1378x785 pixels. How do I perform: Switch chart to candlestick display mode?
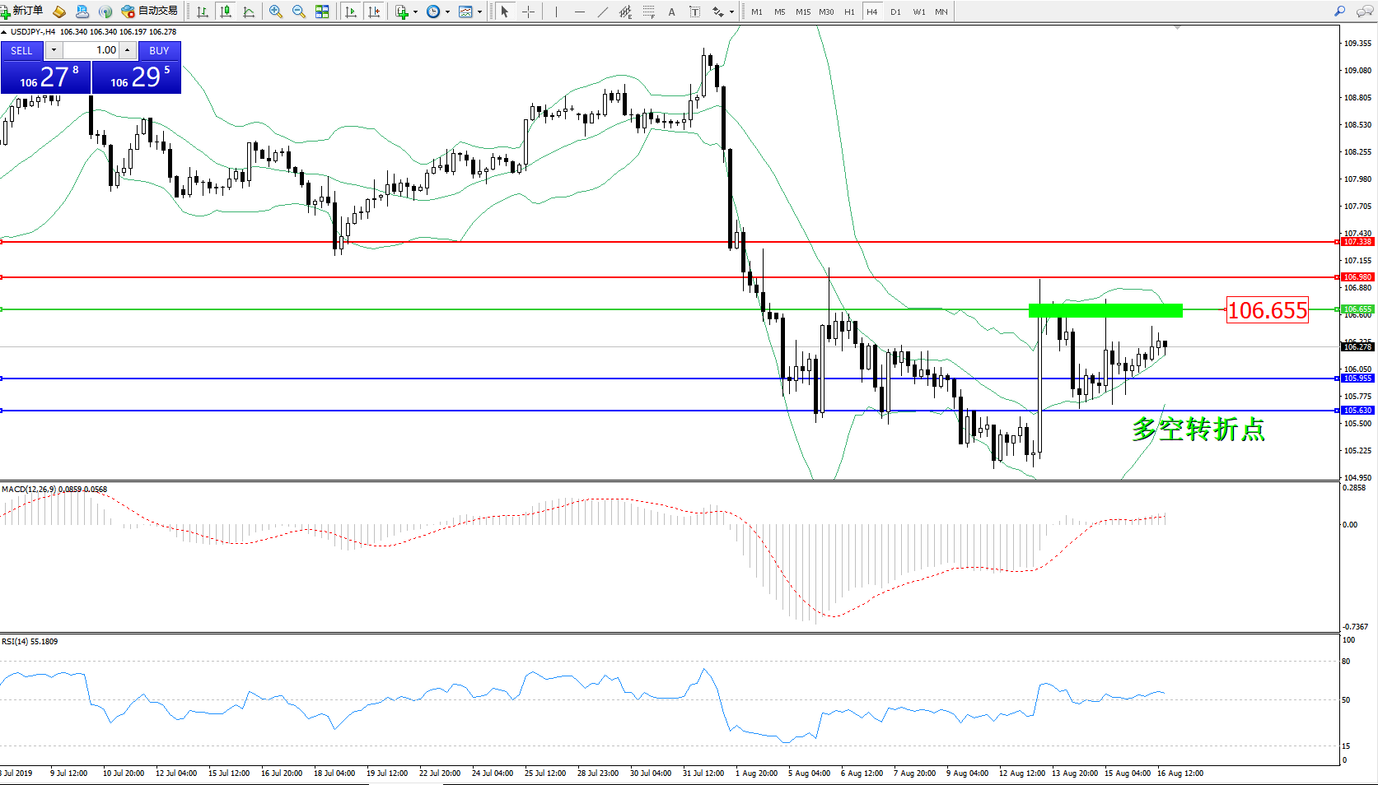pyautogui.click(x=226, y=12)
